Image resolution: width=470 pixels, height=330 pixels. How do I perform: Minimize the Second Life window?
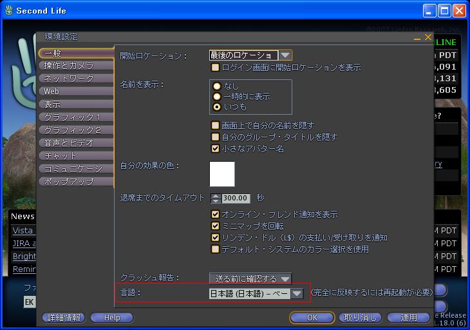coord(429,11)
